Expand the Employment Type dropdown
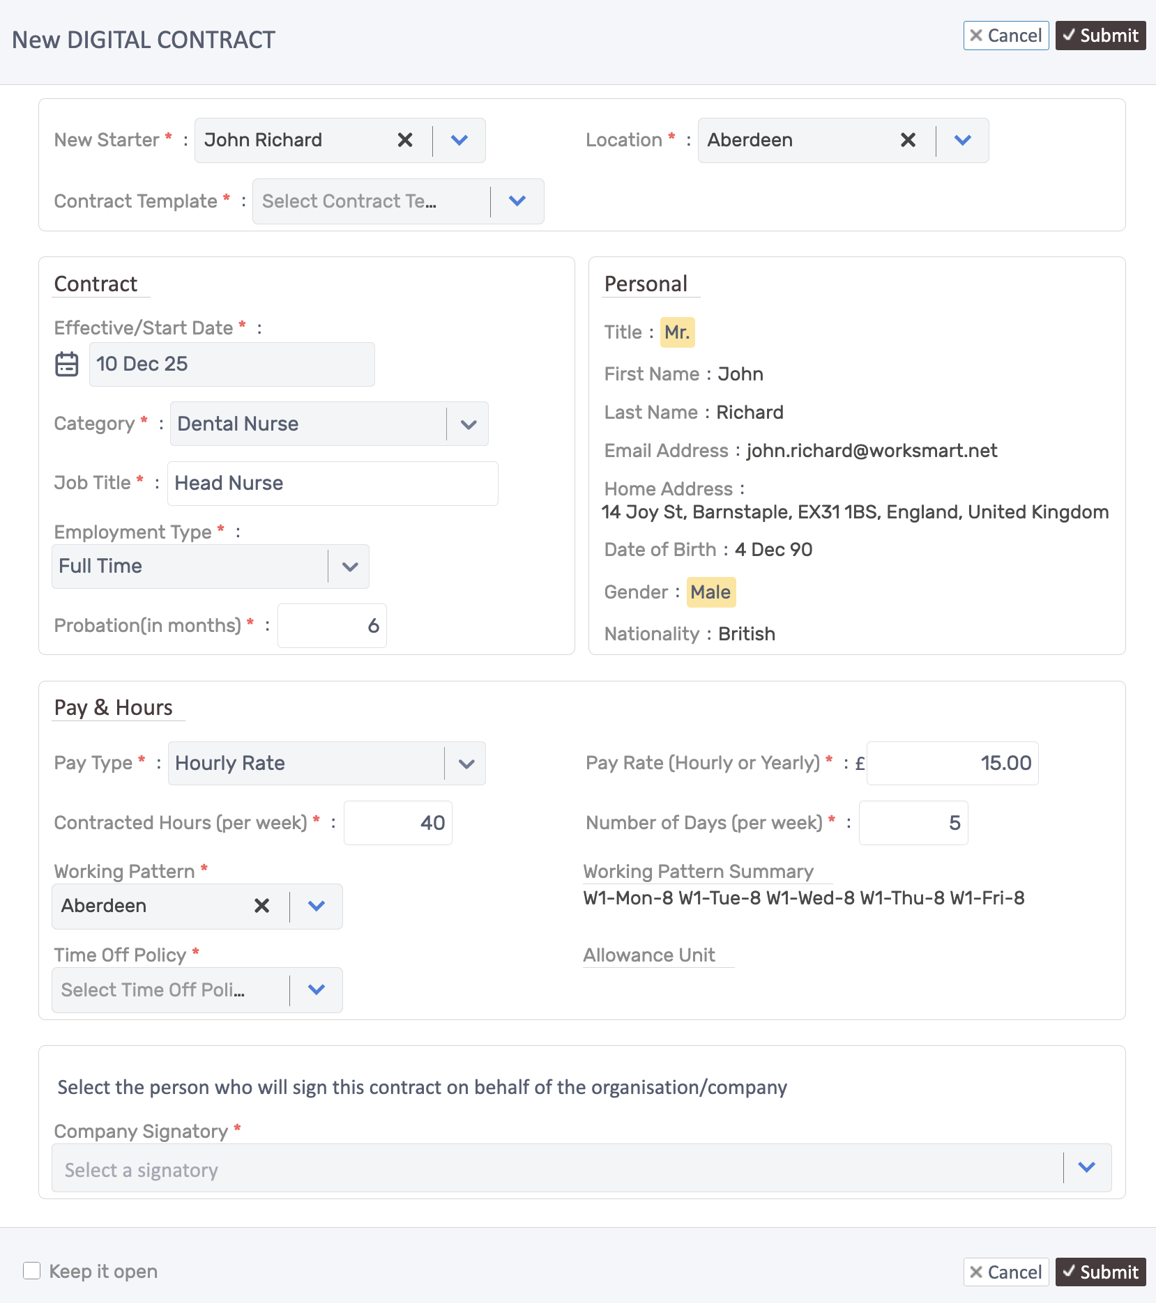 (349, 566)
